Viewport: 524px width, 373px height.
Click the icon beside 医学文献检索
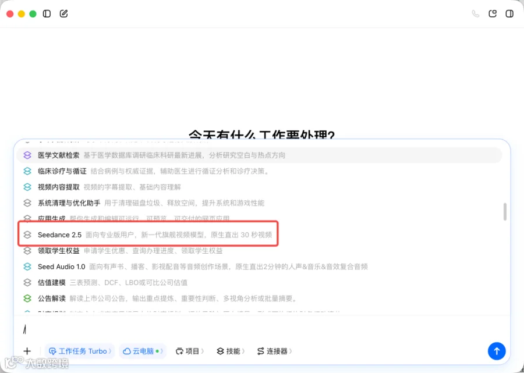coord(27,155)
